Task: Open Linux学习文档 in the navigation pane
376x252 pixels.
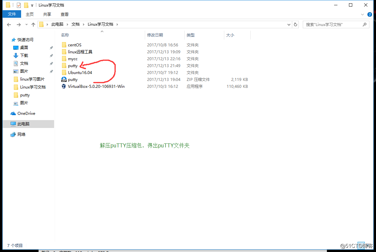Action: pos(33,87)
